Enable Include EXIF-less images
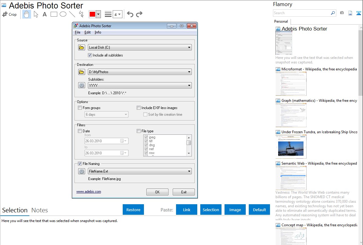This screenshot has width=363, height=245. coord(139,108)
